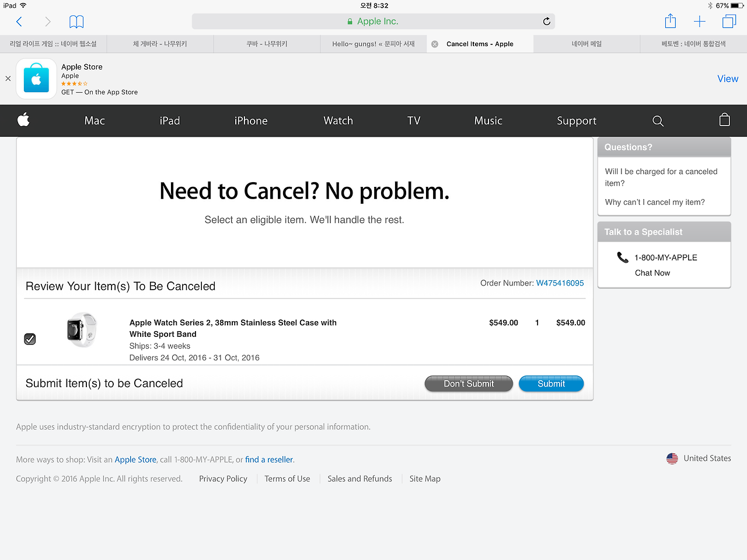Screen dimensions: 747x560
Task: Tap the 'Review Your Item(s) To Be Canceled' heading
Action: click(x=121, y=286)
